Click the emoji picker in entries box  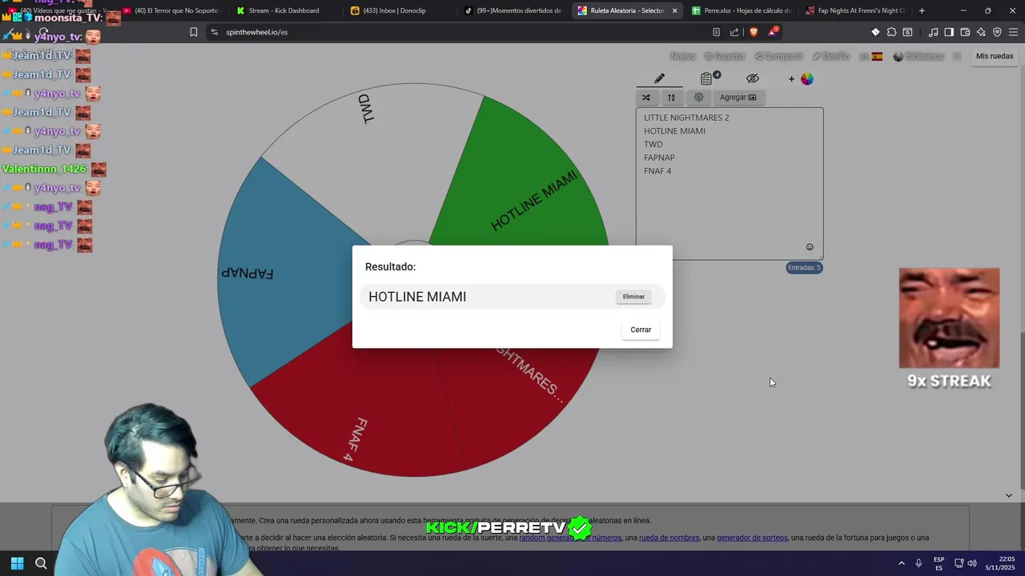810,247
